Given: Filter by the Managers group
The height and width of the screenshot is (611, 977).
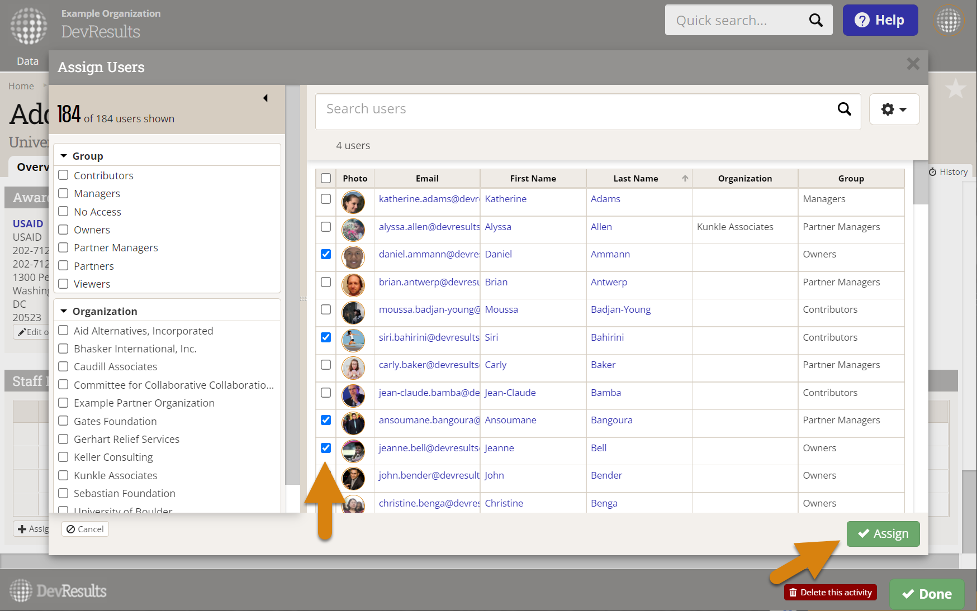Looking at the screenshot, I should [63, 193].
